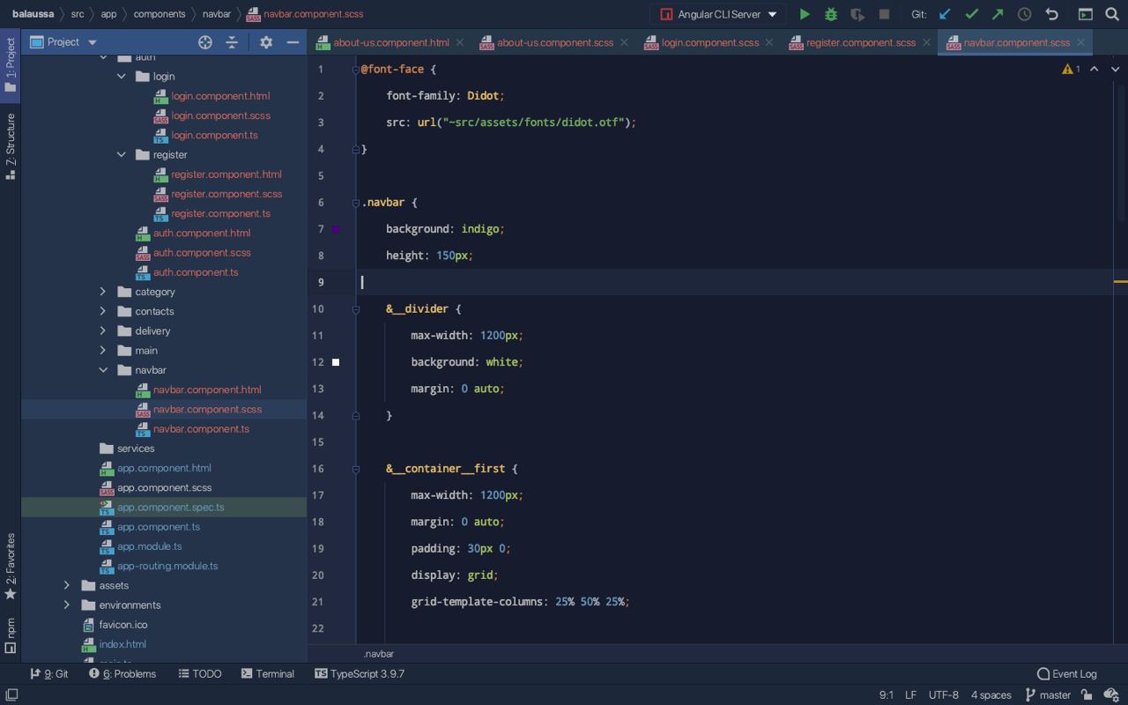Image resolution: width=1128 pixels, height=705 pixels.
Task: Show Git history clock icon
Action: point(1024,14)
